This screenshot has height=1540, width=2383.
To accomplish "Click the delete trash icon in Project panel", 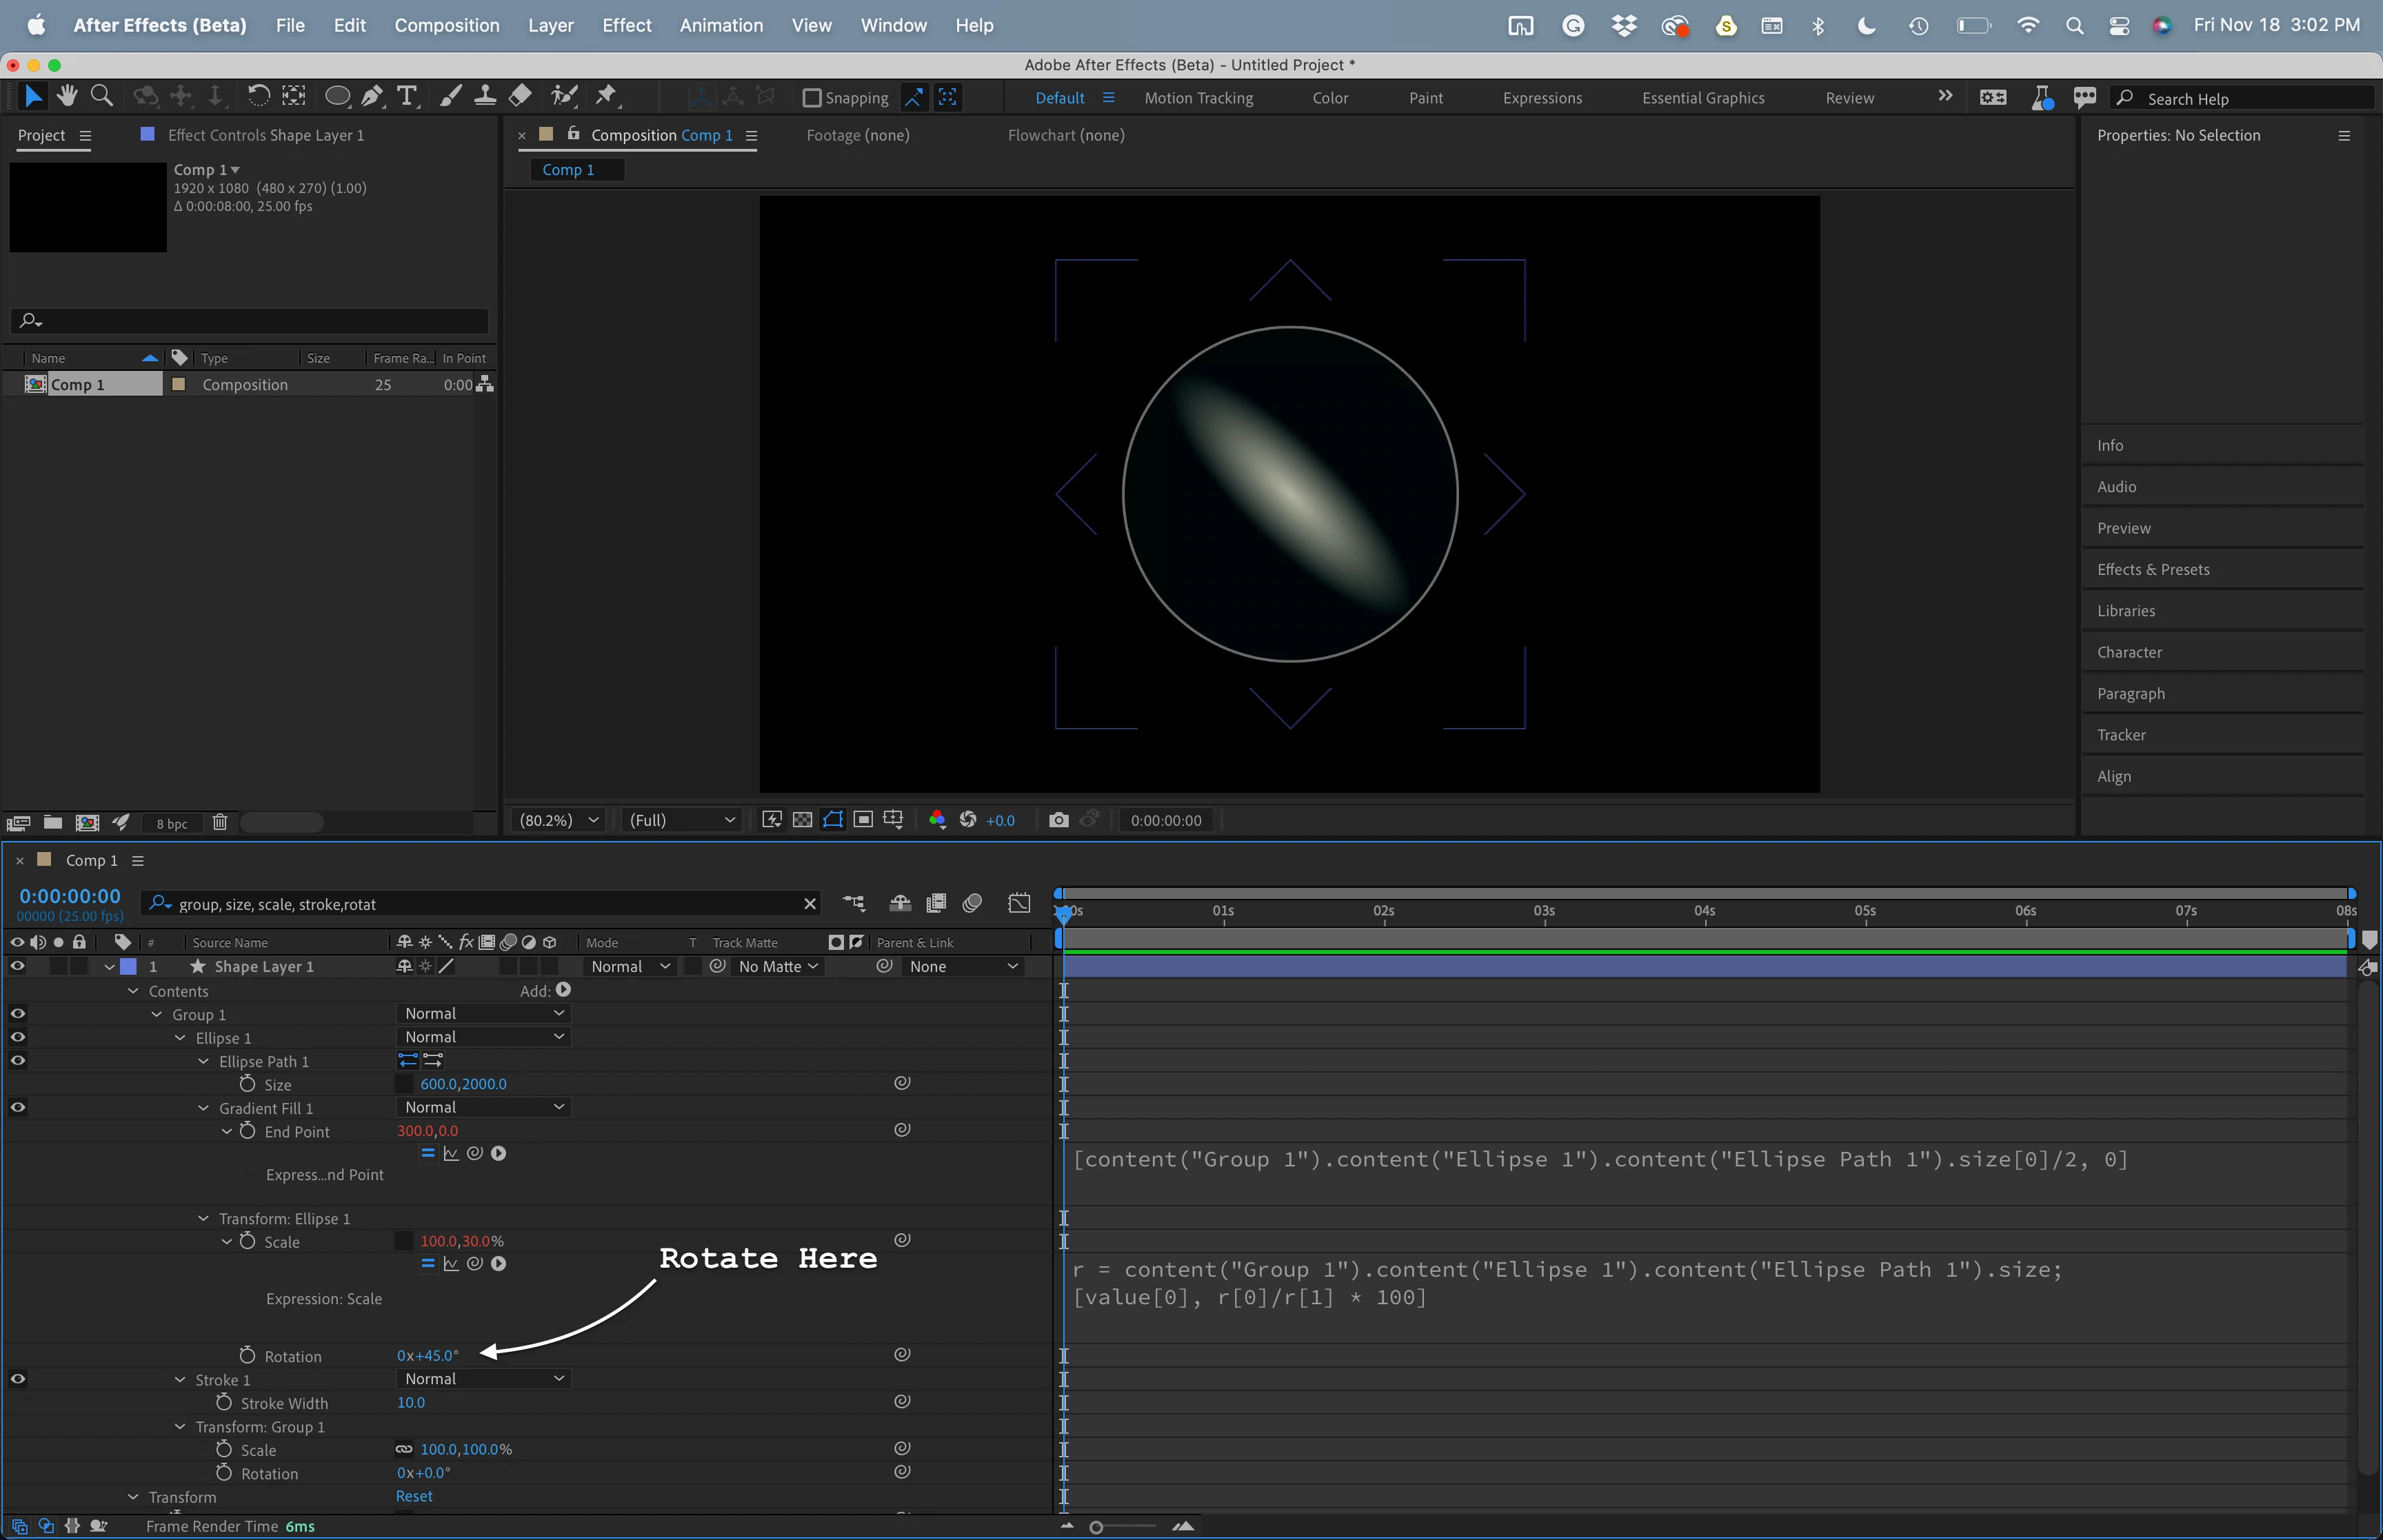I will point(220,822).
